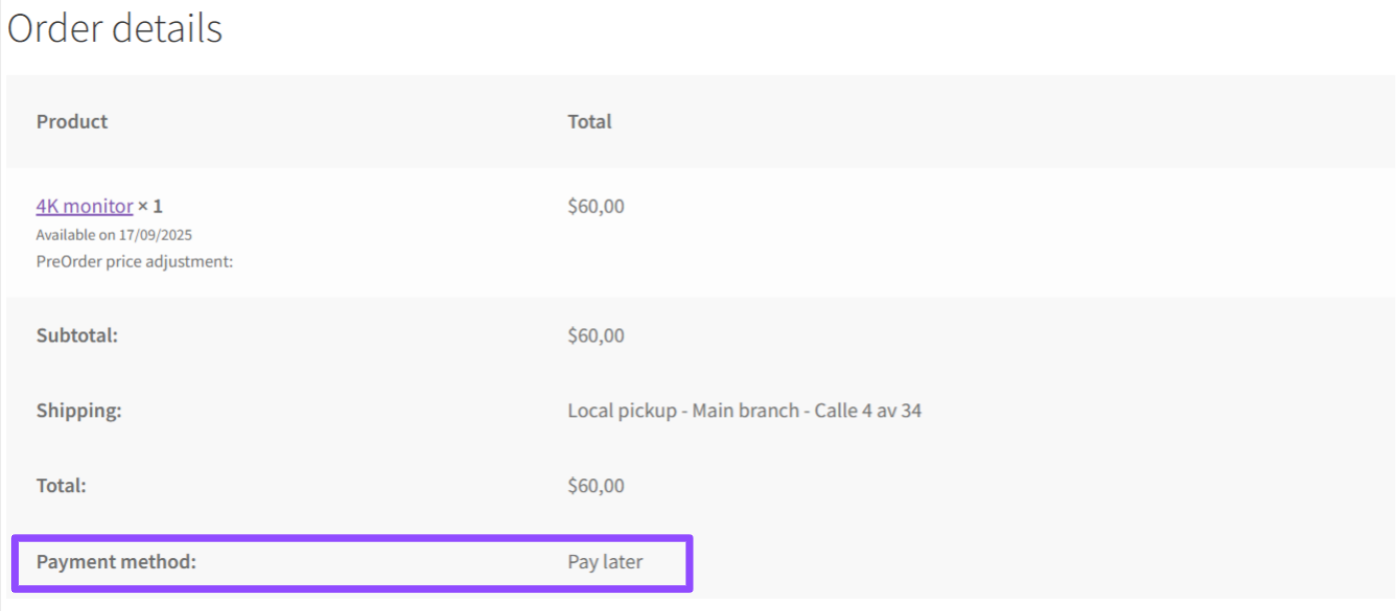Click the Total label
The image size is (1399, 611).
click(61, 485)
